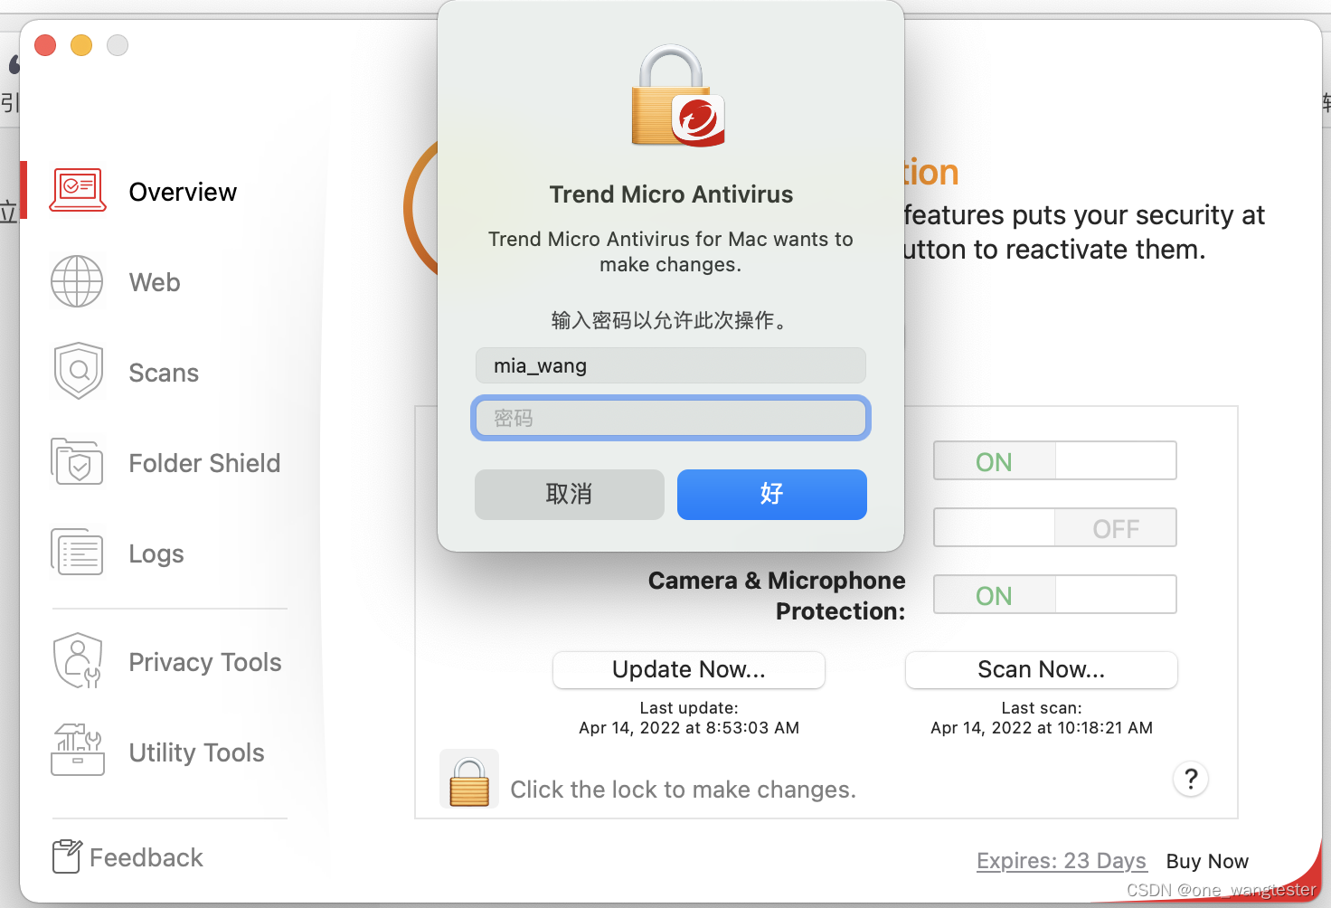This screenshot has width=1331, height=908.
Task: Click the Overview laptop icon in sidebar
Action: pyautogui.click(x=78, y=191)
